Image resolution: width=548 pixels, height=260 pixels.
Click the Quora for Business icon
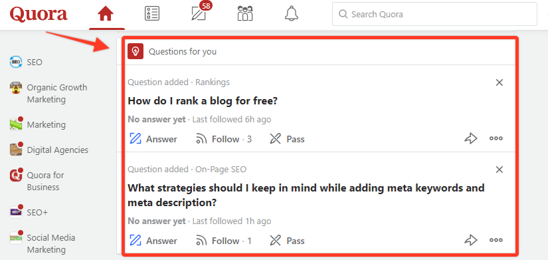[x=16, y=175]
